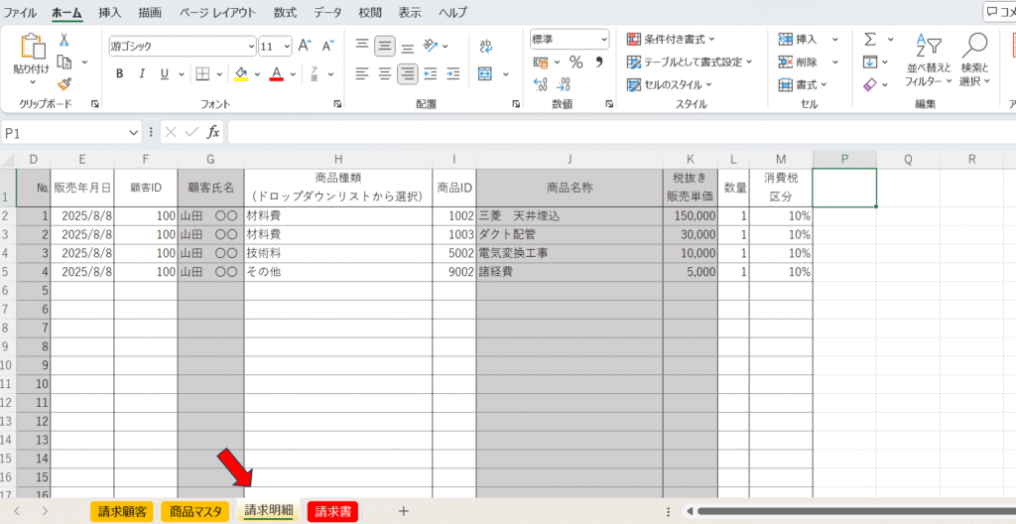This screenshot has width=1016, height=524.
Task: Click the Cut scissors icon
Action: (64, 40)
